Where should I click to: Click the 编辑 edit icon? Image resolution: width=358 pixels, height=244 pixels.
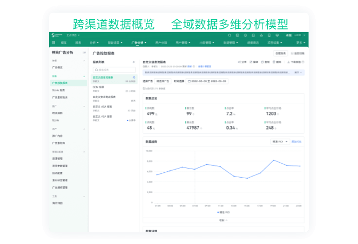pyautogui.click(x=251, y=62)
